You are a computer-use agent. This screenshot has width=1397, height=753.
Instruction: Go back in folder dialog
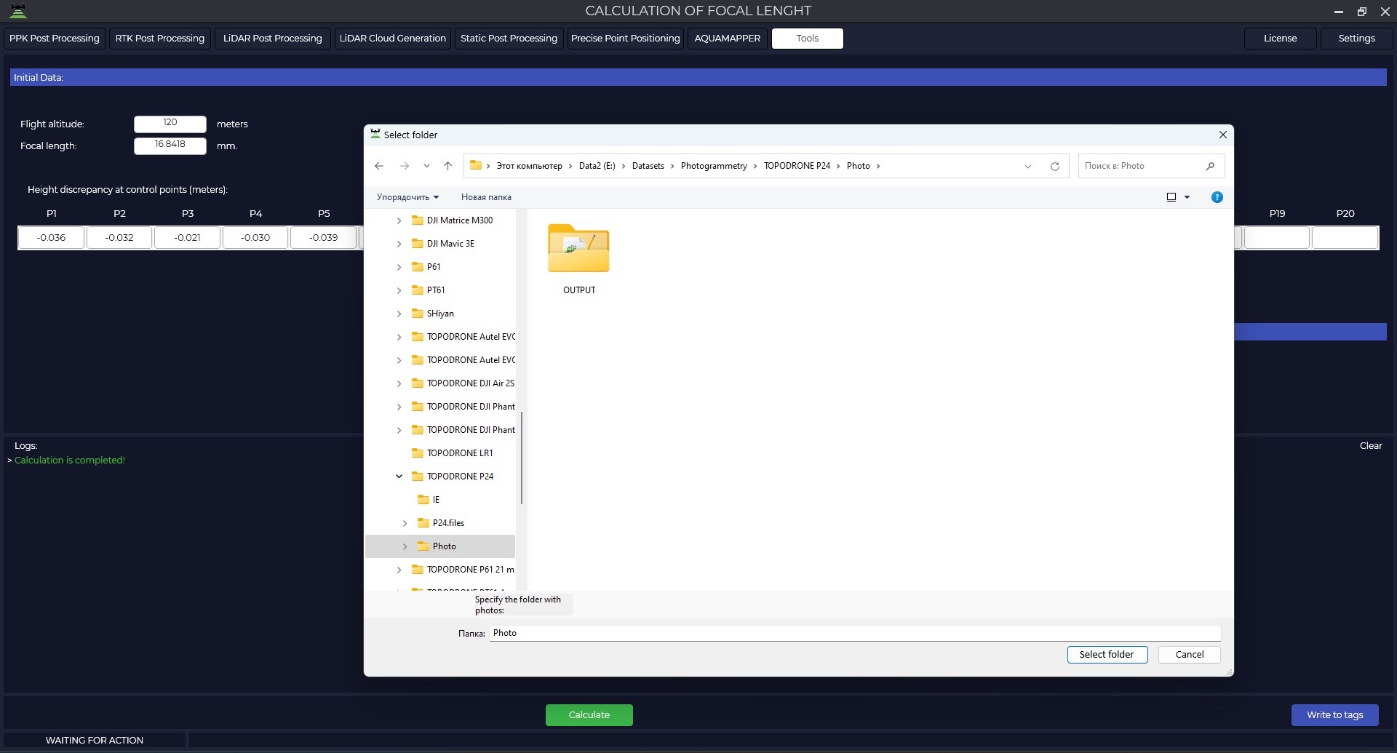(379, 166)
